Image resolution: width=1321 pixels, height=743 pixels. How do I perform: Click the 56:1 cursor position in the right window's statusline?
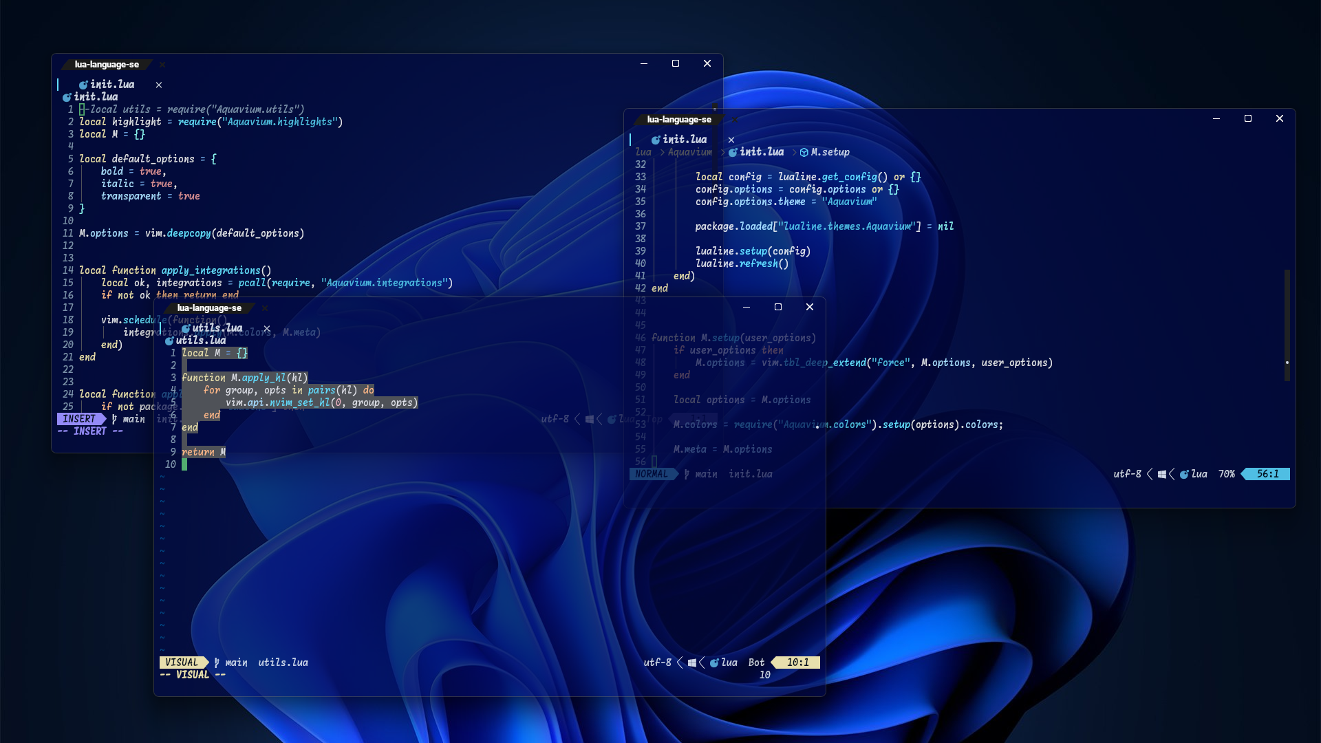point(1268,474)
